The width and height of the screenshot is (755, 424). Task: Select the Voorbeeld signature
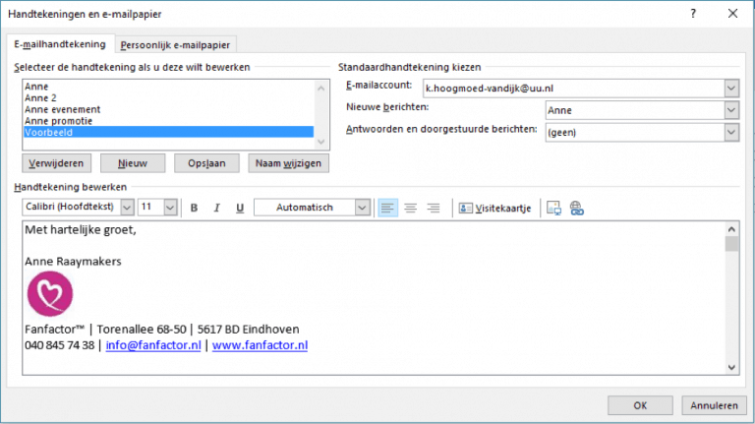(x=168, y=132)
